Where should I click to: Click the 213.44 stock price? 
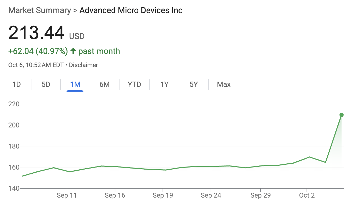(36, 33)
